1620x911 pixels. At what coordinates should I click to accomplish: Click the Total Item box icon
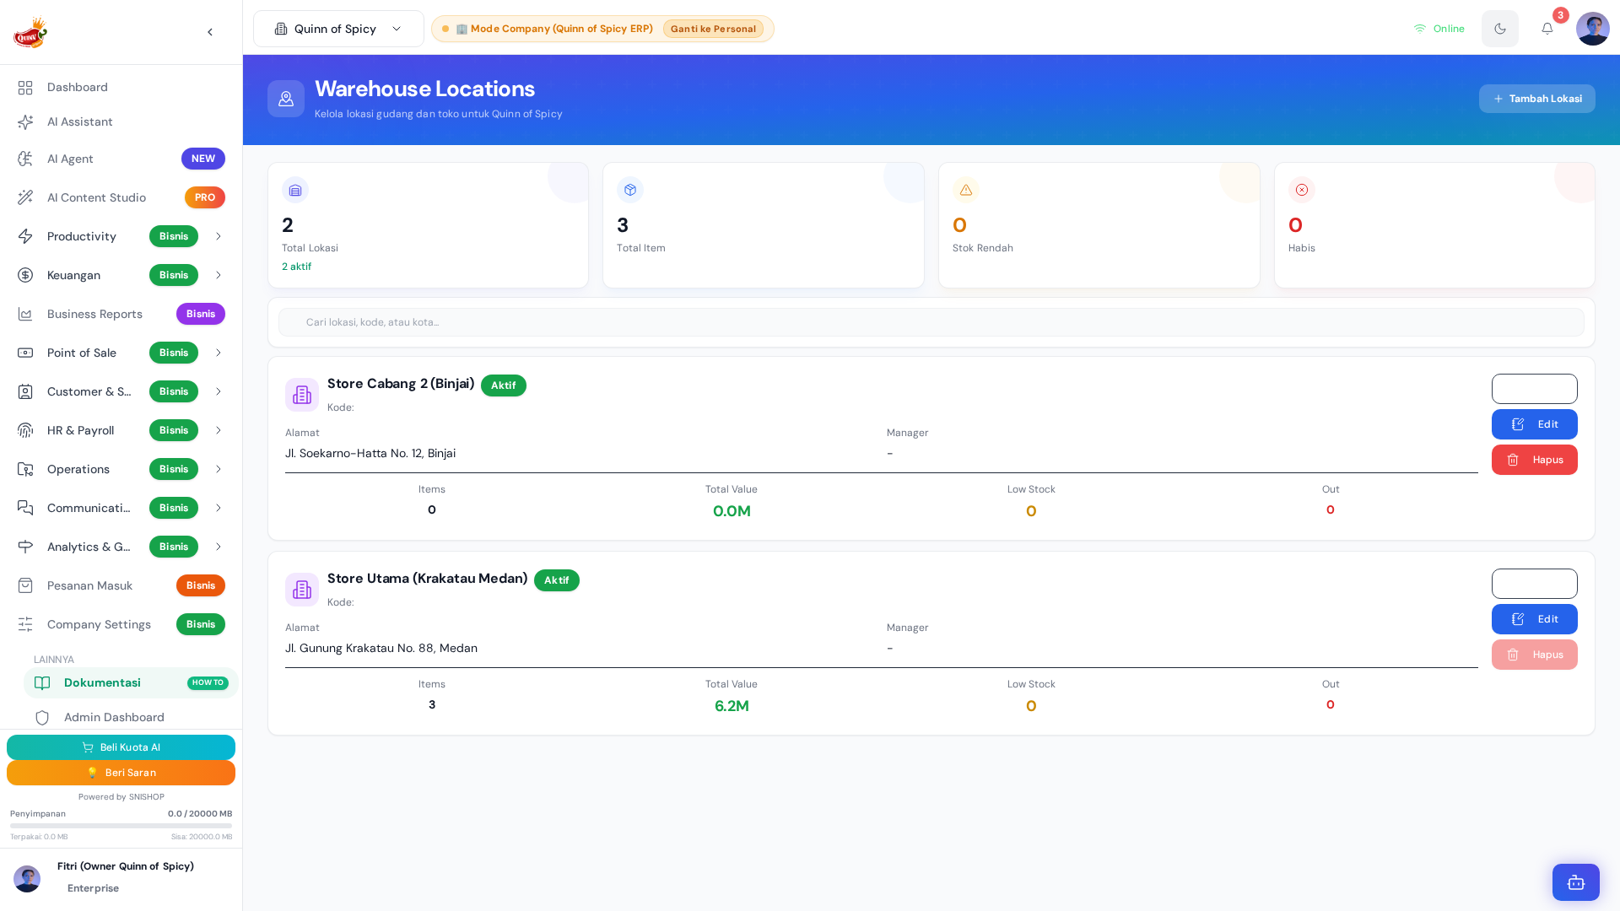click(630, 190)
